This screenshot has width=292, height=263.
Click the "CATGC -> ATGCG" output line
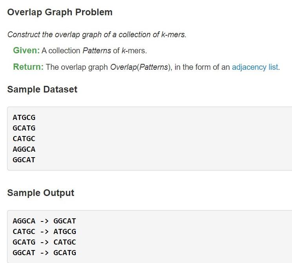pos(44,231)
